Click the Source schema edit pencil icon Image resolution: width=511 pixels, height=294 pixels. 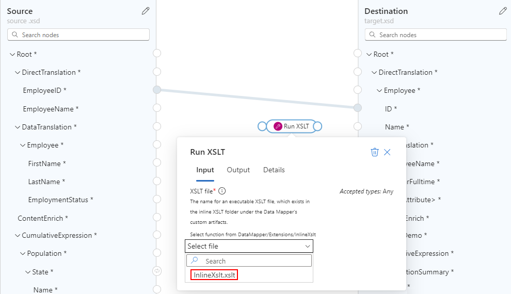tap(146, 11)
